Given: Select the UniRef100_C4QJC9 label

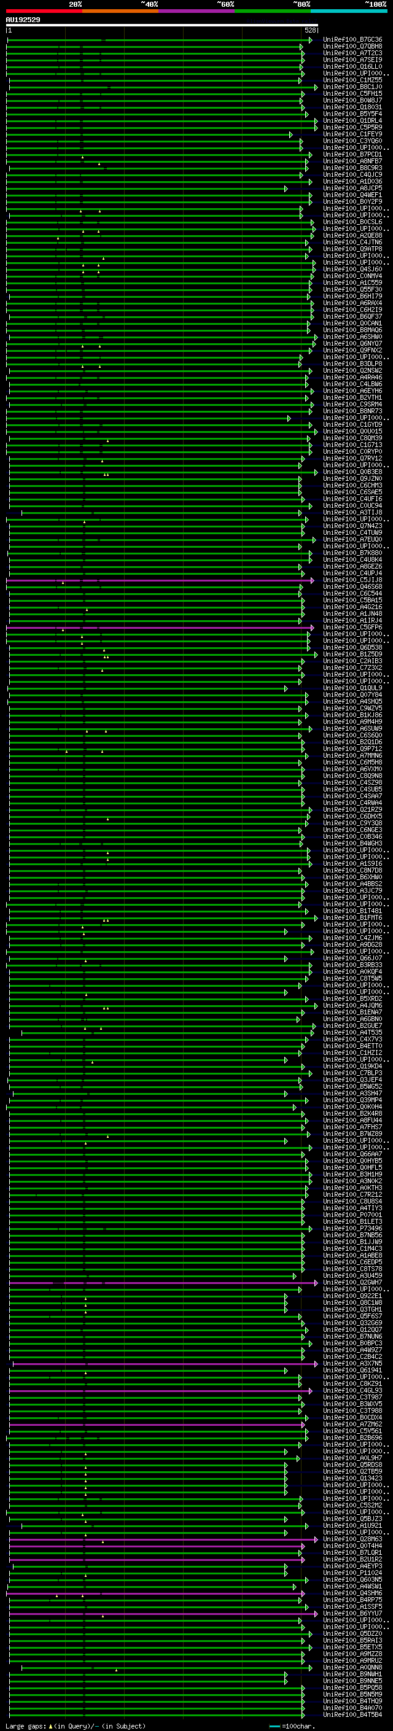Looking at the screenshot, I should click(x=352, y=175).
